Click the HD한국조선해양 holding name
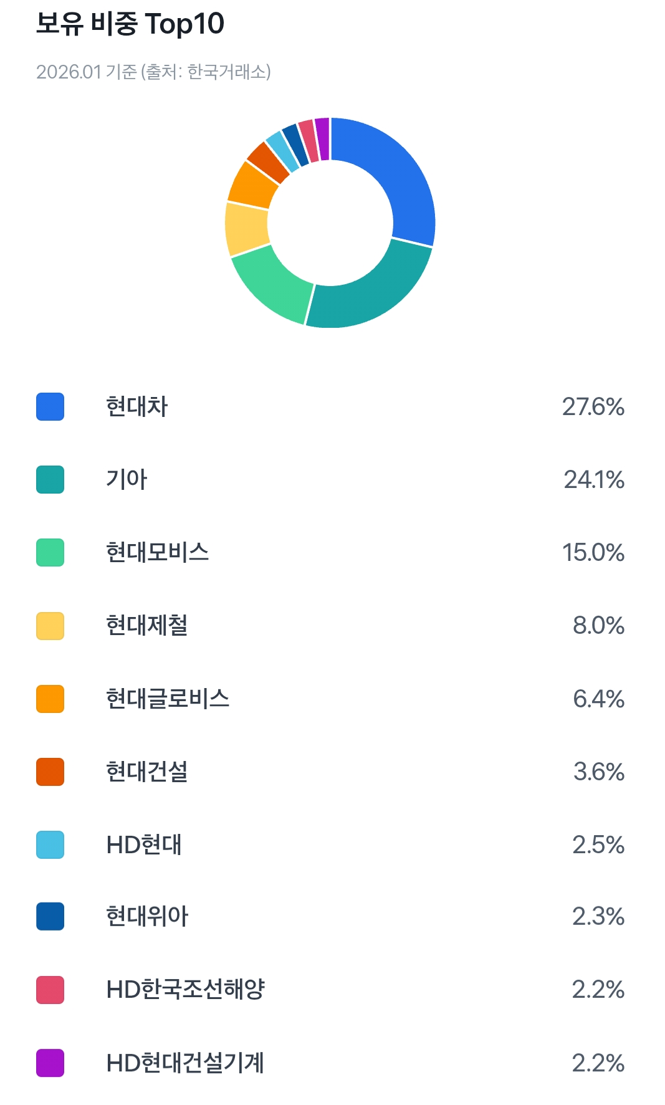This screenshot has width=665, height=1105. 186,990
